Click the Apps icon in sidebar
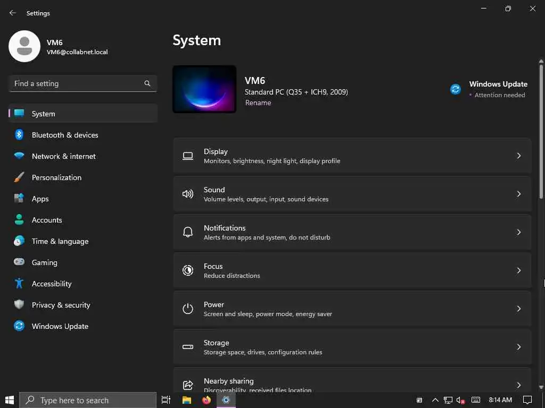Image resolution: width=545 pixels, height=408 pixels. click(x=19, y=199)
